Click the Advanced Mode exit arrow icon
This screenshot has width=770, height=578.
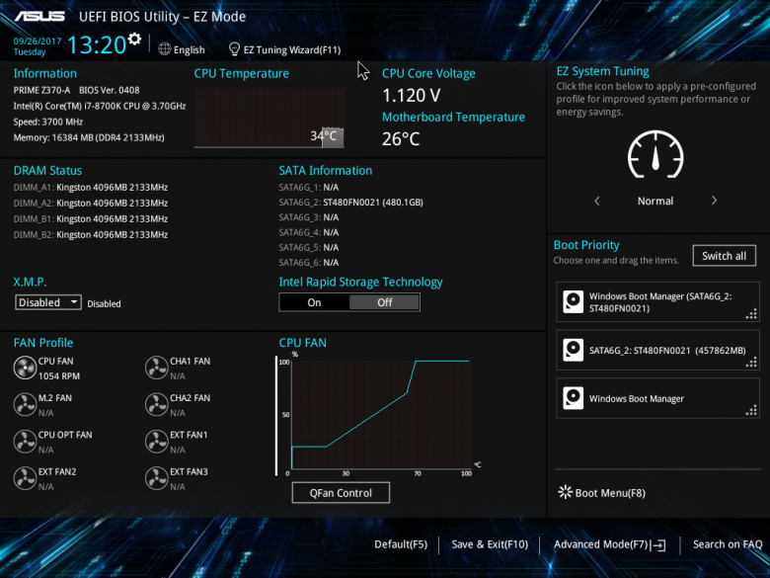[658, 545]
